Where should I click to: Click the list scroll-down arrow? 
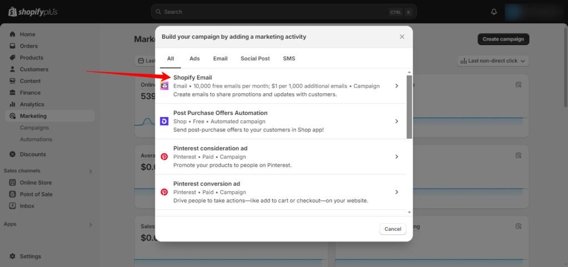tap(409, 213)
